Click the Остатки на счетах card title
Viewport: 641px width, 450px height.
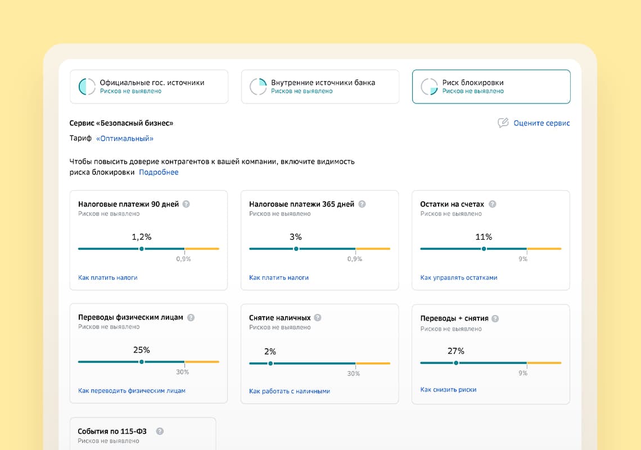452,204
